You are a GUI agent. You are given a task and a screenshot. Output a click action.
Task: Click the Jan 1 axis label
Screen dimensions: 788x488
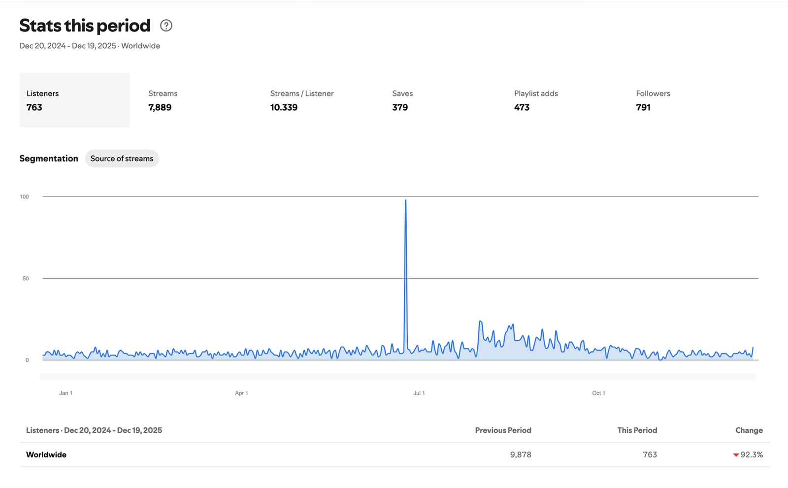(66, 393)
